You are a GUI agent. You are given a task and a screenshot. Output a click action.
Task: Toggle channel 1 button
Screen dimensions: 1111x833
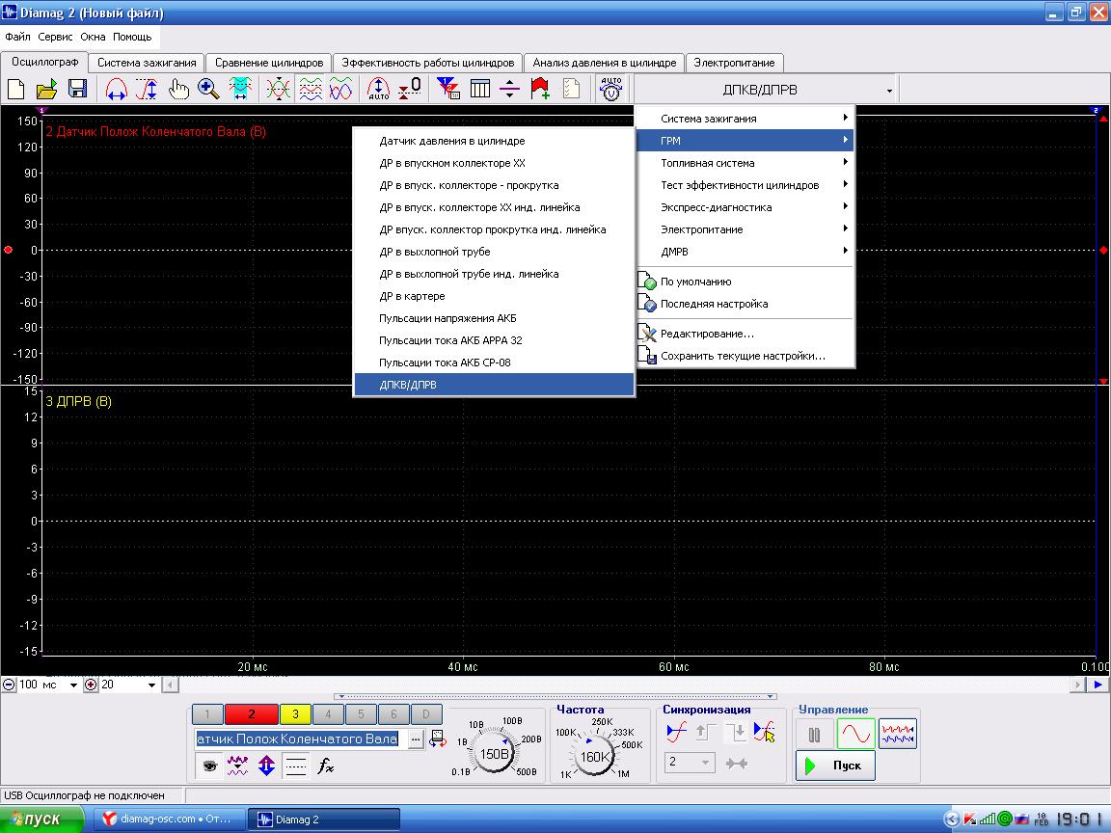(x=207, y=714)
